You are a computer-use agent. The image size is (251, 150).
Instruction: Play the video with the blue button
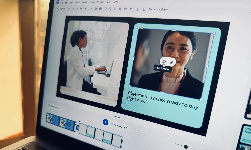pos(105,122)
